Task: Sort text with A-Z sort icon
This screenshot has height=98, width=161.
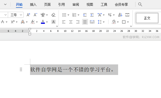Action: 120,15
